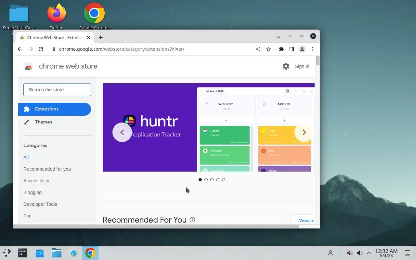
Task: Open the tab search dropdown arrow
Action: 279,37
